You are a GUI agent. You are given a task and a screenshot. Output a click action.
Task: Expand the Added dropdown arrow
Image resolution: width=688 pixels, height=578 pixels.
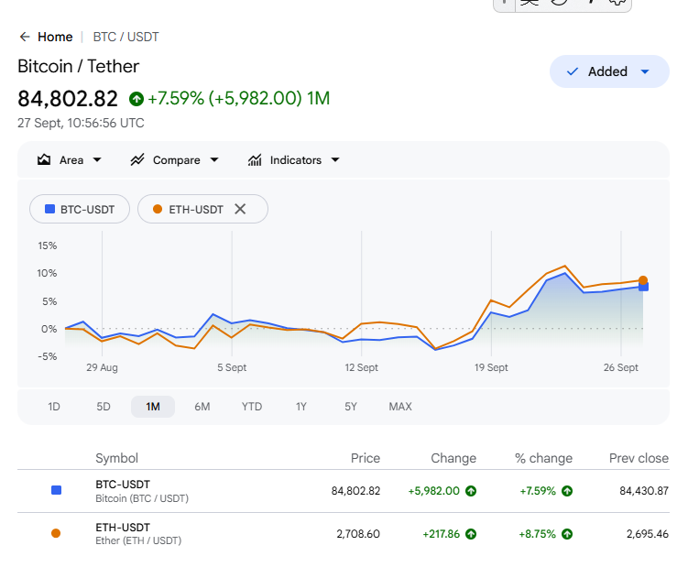click(645, 71)
